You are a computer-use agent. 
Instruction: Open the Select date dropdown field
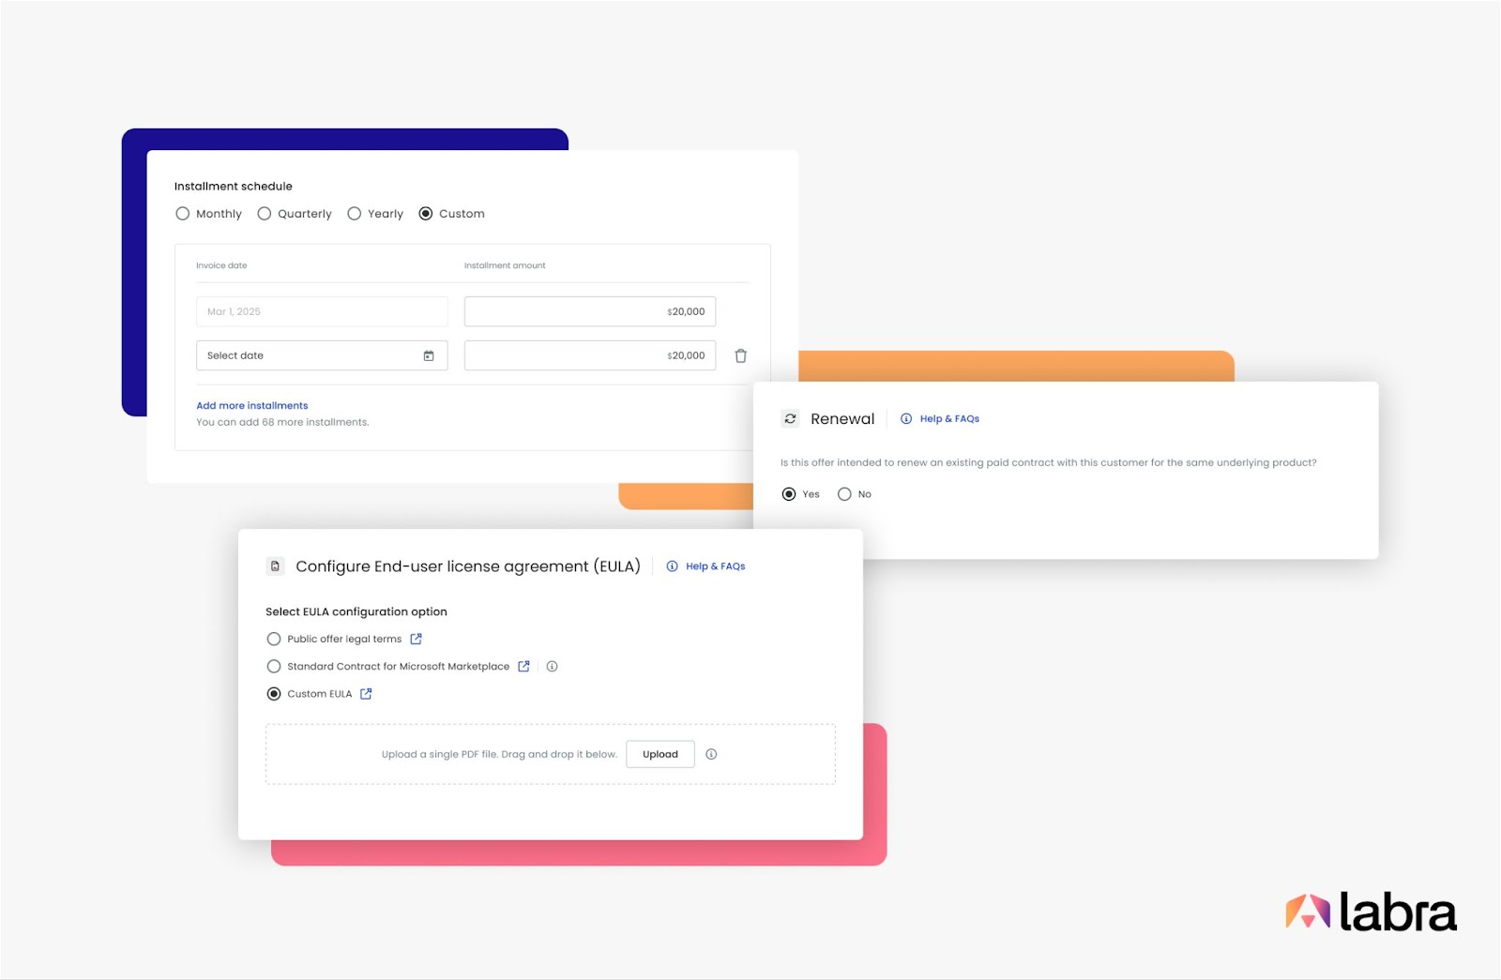(x=310, y=356)
